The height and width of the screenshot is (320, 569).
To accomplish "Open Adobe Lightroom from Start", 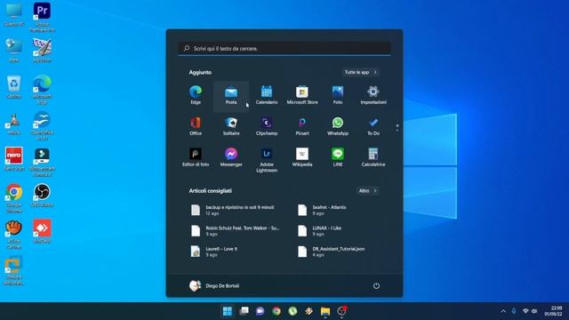I will (267, 160).
